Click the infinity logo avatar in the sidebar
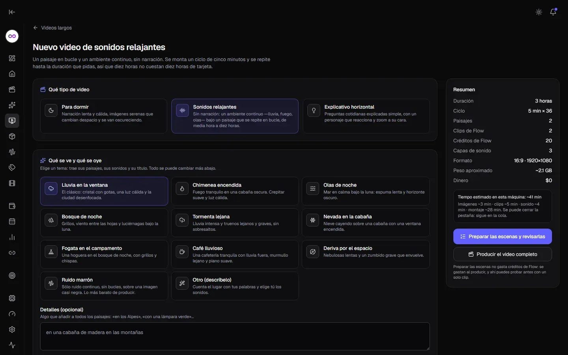The image size is (568, 355). 12,36
